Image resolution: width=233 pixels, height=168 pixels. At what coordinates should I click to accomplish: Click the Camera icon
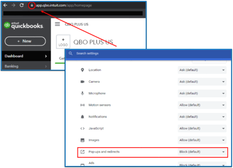pos(83,82)
